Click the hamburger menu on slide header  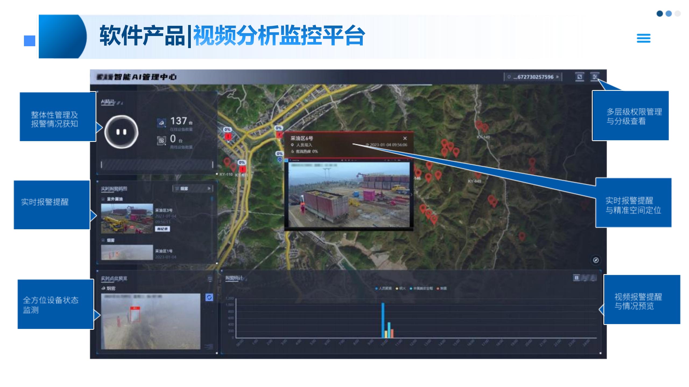click(643, 38)
